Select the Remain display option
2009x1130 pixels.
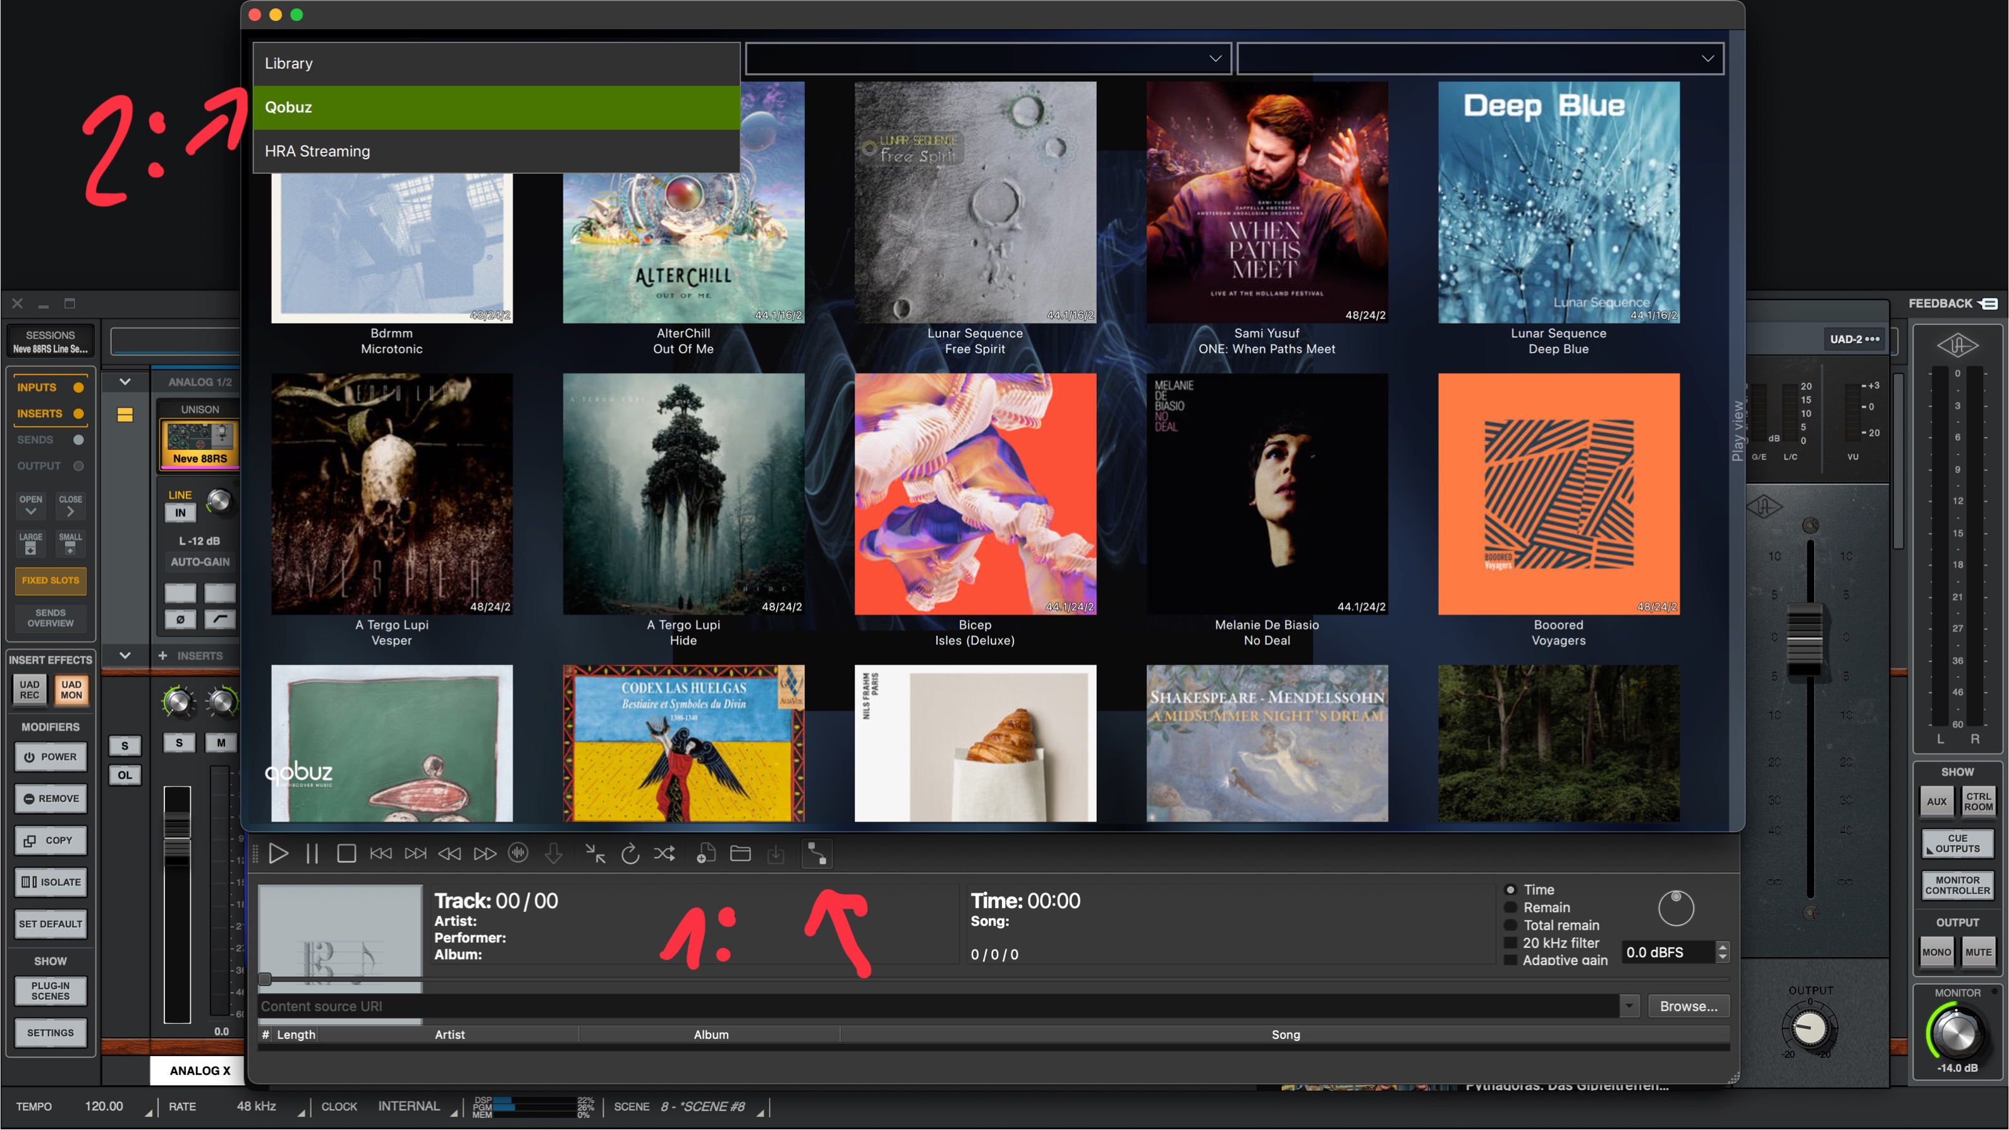[1510, 908]
